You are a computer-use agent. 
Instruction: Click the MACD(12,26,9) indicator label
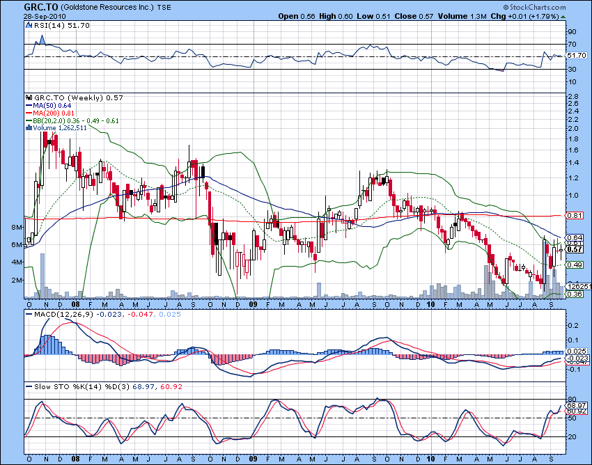63,315
